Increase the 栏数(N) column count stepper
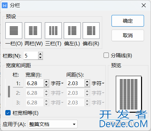 40,54
